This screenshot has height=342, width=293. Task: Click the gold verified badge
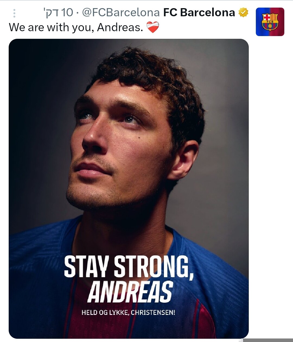[x=243, y=12]
